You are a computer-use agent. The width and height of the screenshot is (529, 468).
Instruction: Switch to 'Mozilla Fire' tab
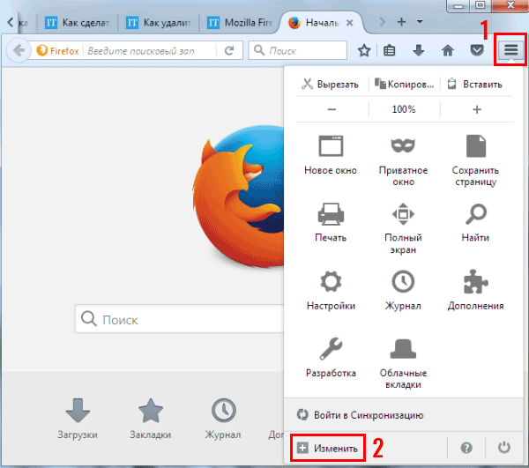click(240, 23)
